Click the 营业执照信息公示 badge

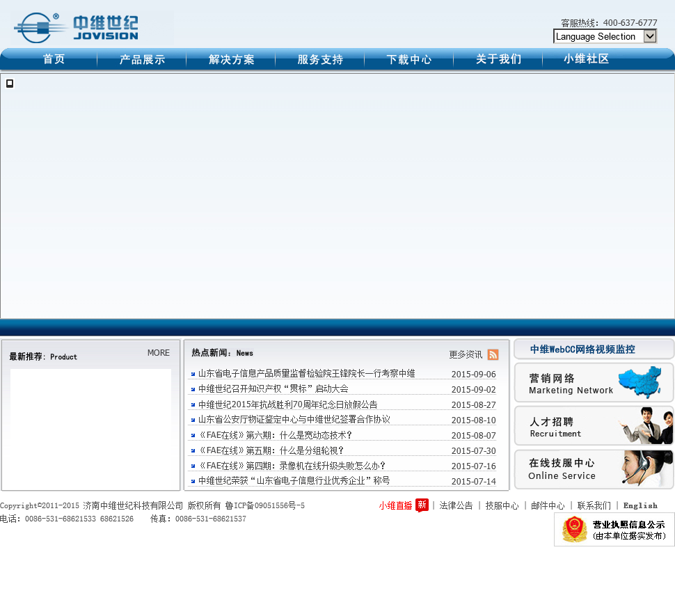[x=614, y=530]
